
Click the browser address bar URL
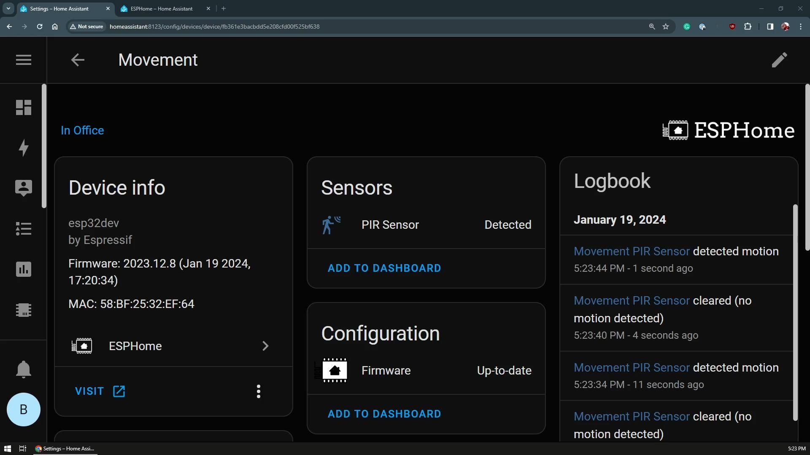coord(214,27)
